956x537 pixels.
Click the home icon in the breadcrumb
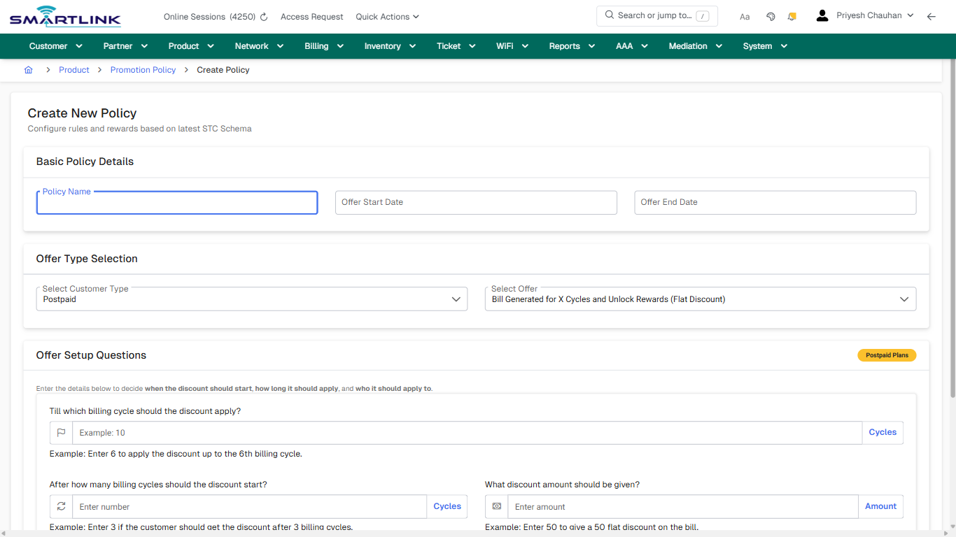(28, 70)
